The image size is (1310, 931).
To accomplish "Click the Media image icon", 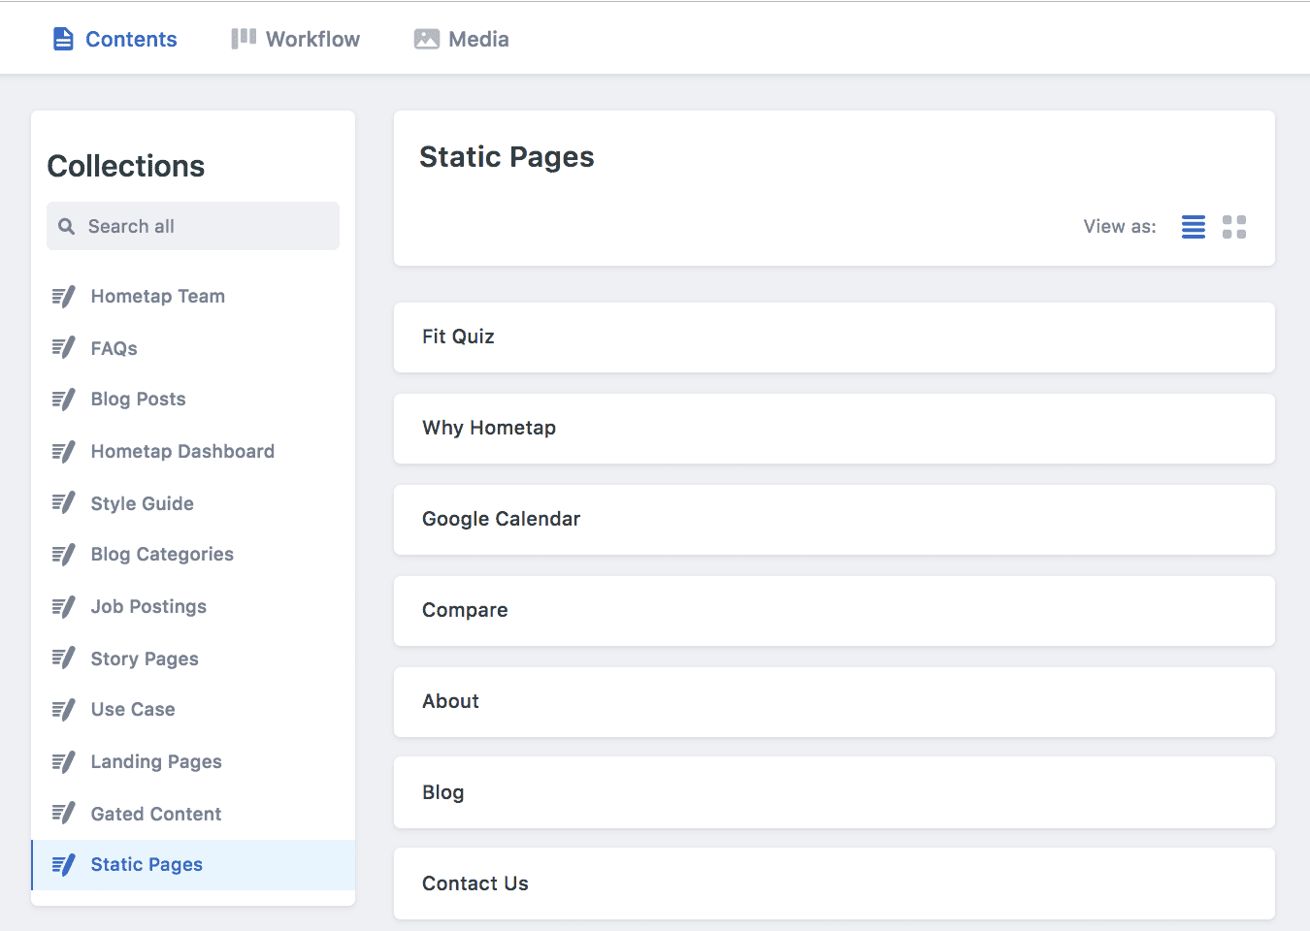I will click(x=426, y=39).
